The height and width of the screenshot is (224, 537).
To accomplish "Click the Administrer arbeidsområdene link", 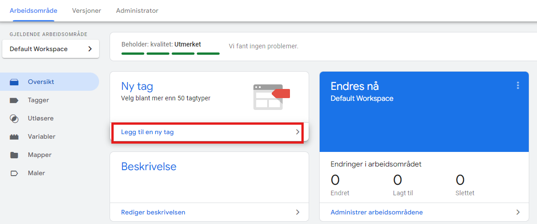I will (x=377, y=212).
